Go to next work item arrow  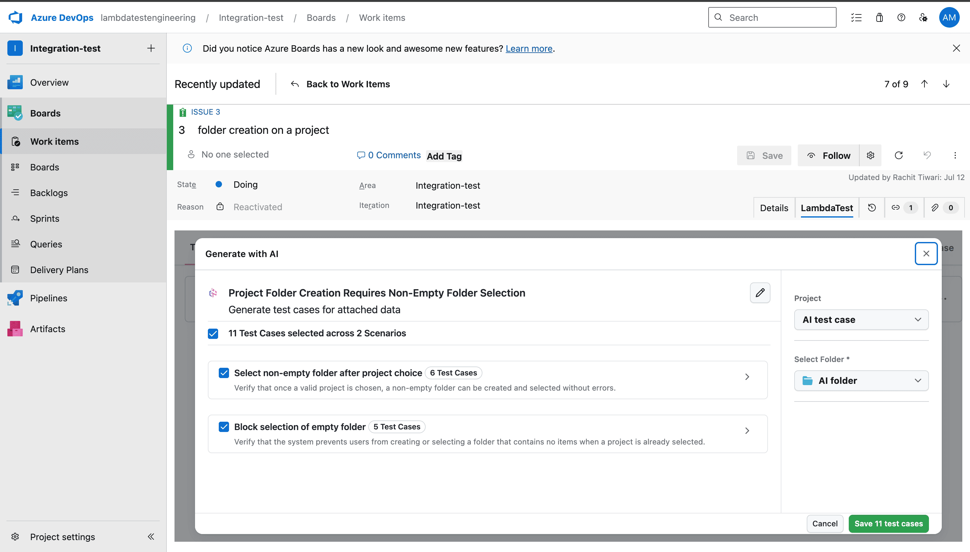pyautogui.click(x=947, y=84)
